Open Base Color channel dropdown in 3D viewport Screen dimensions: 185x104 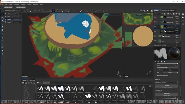coord(113,15)
